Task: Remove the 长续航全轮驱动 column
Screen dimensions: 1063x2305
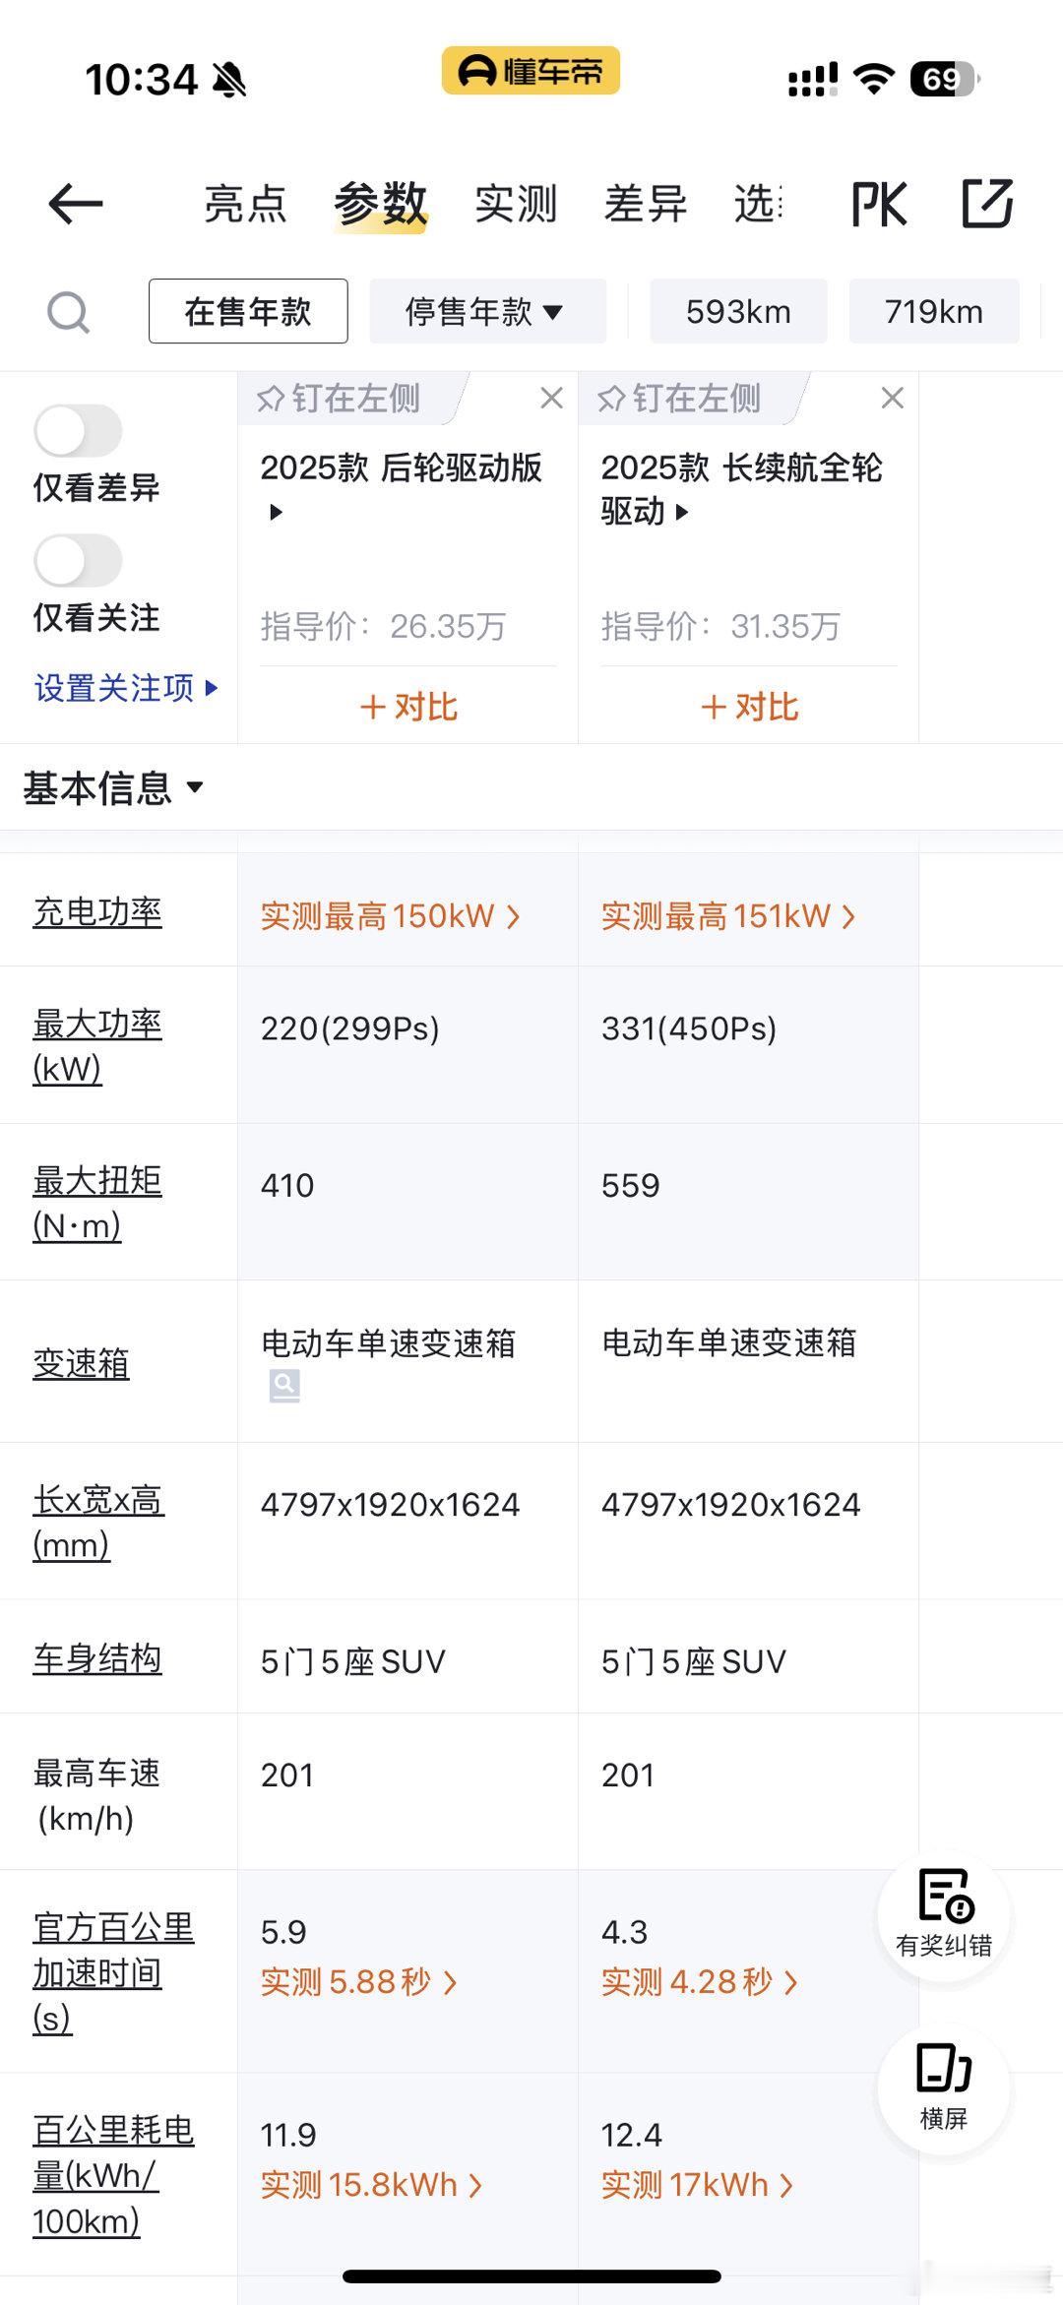Action: point(892,398)
